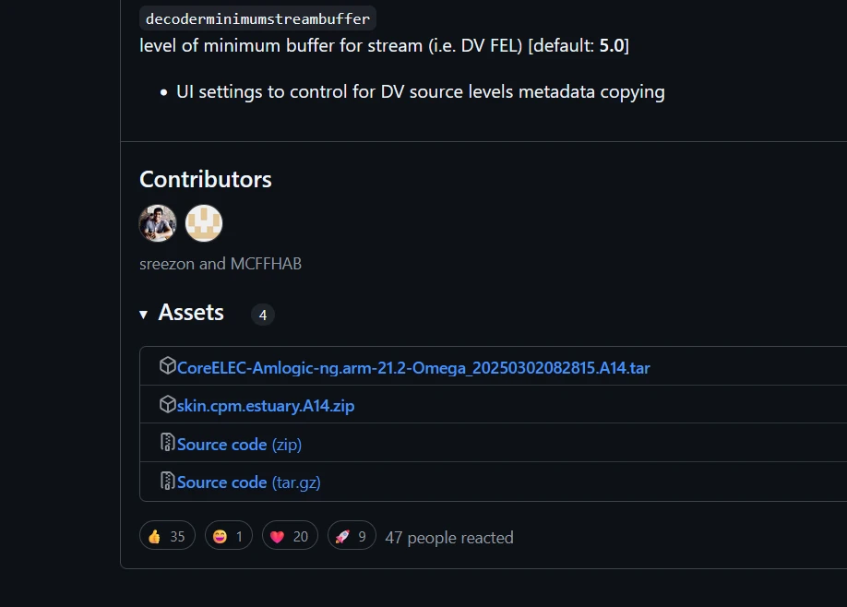Toggle the thumbs up reaction
This screenshot has width=847, height=607.
(167, 536)
